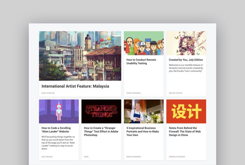This screenshot has width=245, height=165.
Task: Click the Stranger Things Text Effect tutorial title
Action: point(101,131)
